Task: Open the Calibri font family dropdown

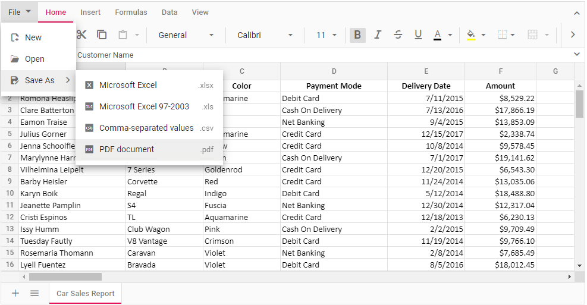Action: [x=265, y=35]
